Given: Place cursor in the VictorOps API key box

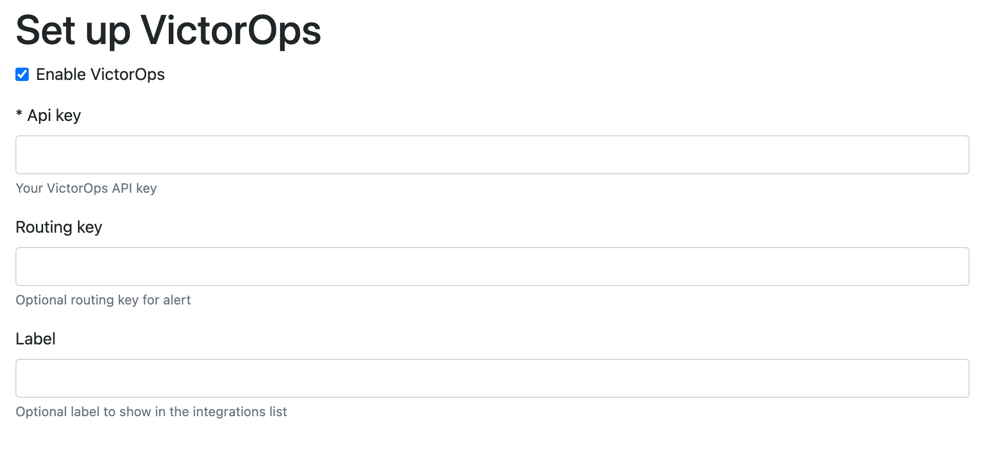Looking at the screenshot, I should pos(492,155).
